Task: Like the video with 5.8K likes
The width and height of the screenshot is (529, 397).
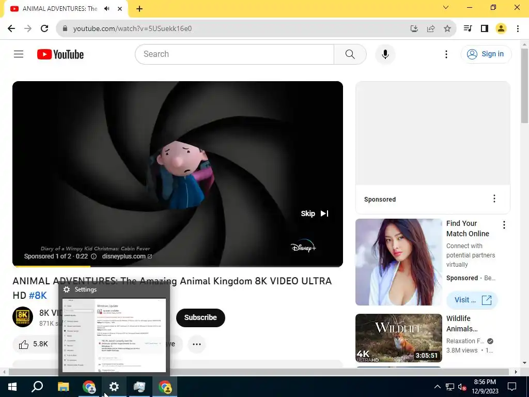Action: (34, 344)
